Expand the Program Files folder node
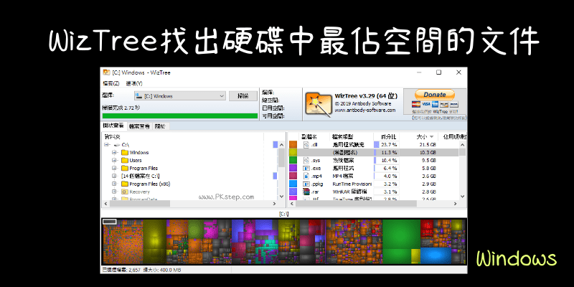Viewport: 574px width, 287px height. coord(114,169)
